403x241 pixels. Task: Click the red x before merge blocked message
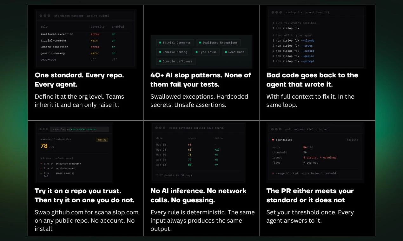(x=273, y=173)
